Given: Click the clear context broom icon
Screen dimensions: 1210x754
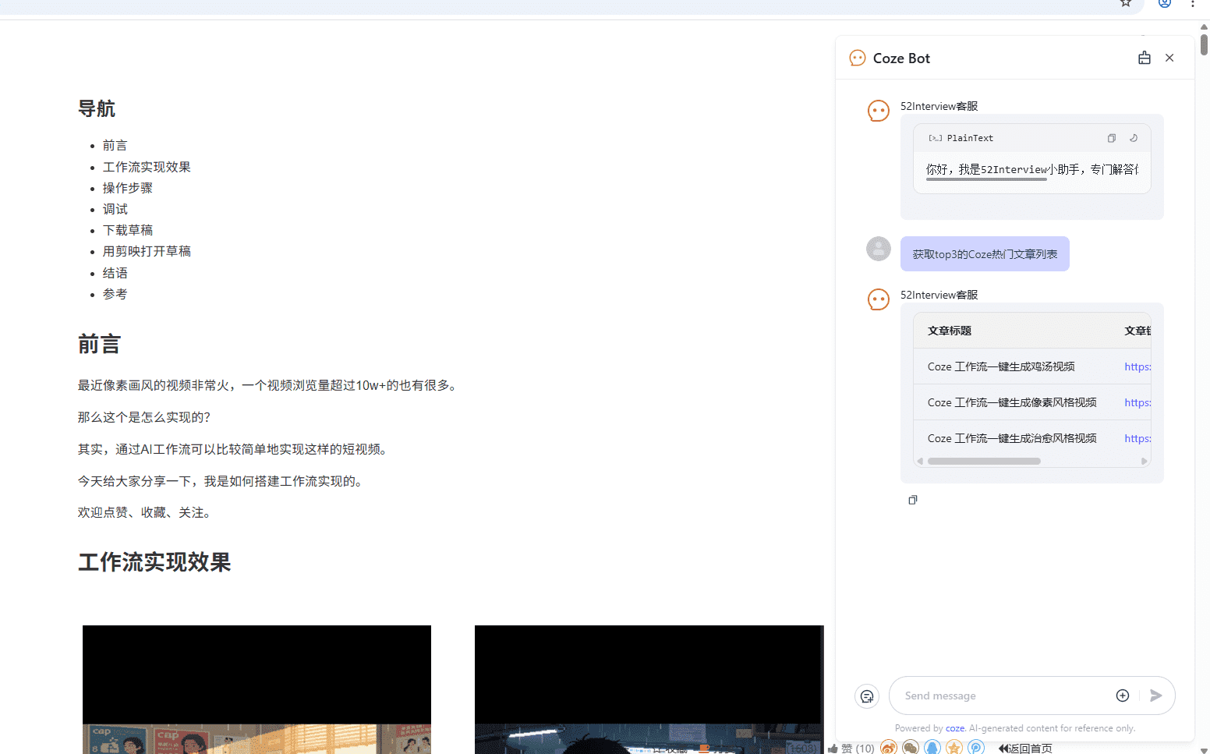Looking at the screenshot, I should tap(1144, 58).
